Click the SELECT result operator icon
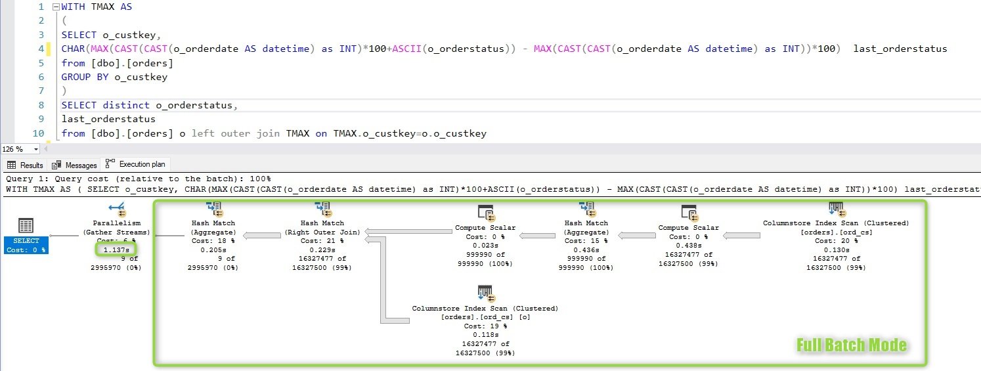Viewport: 981px width, 371px height. (26, 227)
